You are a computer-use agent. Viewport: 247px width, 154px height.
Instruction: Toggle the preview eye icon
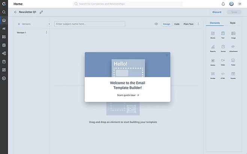tap(156, 24)
